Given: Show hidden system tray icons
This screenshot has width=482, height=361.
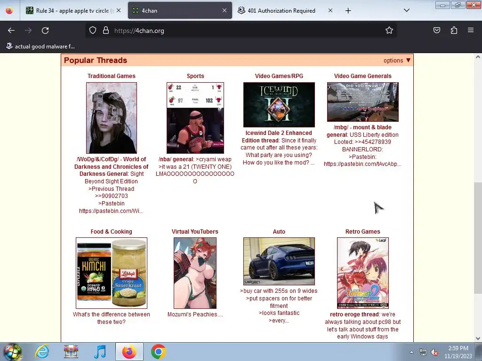Looking at the screenshot, I should (x=411, y=352).
